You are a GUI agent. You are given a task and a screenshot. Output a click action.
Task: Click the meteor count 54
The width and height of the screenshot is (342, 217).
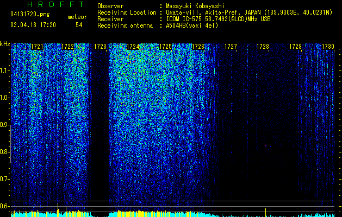point(79,25)
